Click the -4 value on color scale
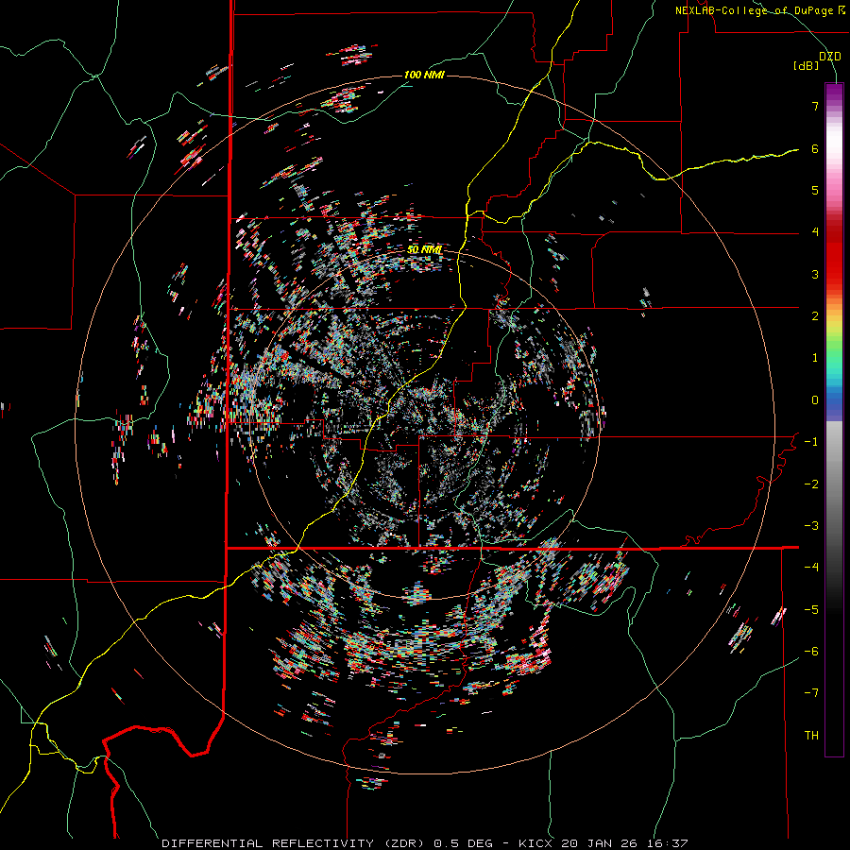The width and height of the screenshot is (850, 850). point(811,568)
